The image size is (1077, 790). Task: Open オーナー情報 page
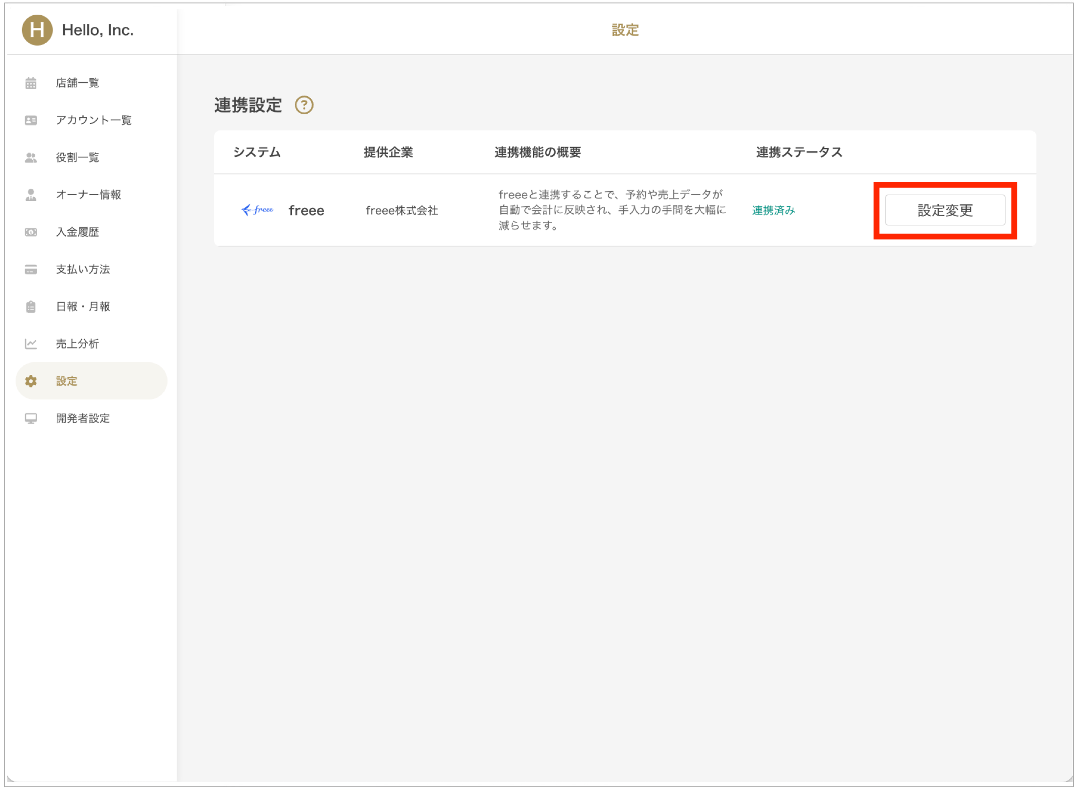click(91, 195)
